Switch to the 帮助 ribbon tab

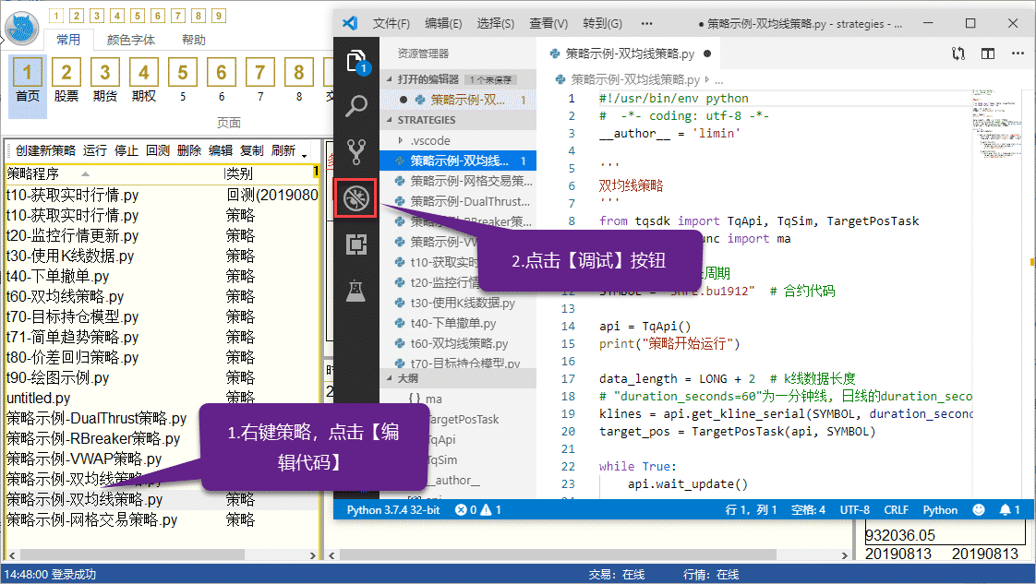(x=194, y=40)
